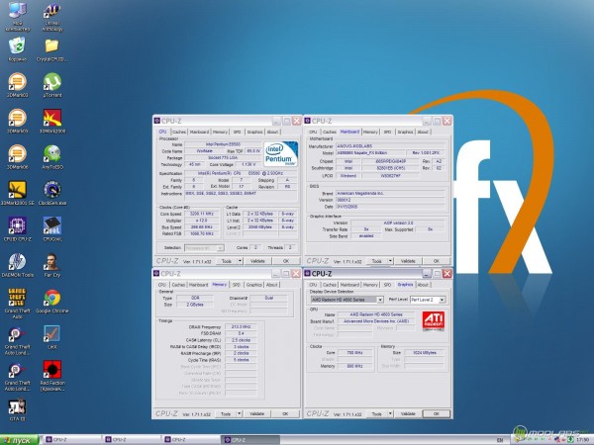Click the CAS# Latency value 2.5 clocks

click(x=241, y=340)
